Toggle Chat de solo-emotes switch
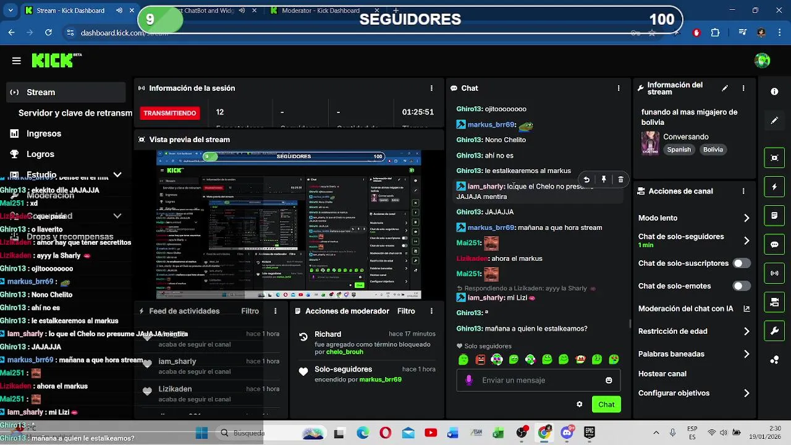Screen dimensions: 791x445 pos(741,286)
